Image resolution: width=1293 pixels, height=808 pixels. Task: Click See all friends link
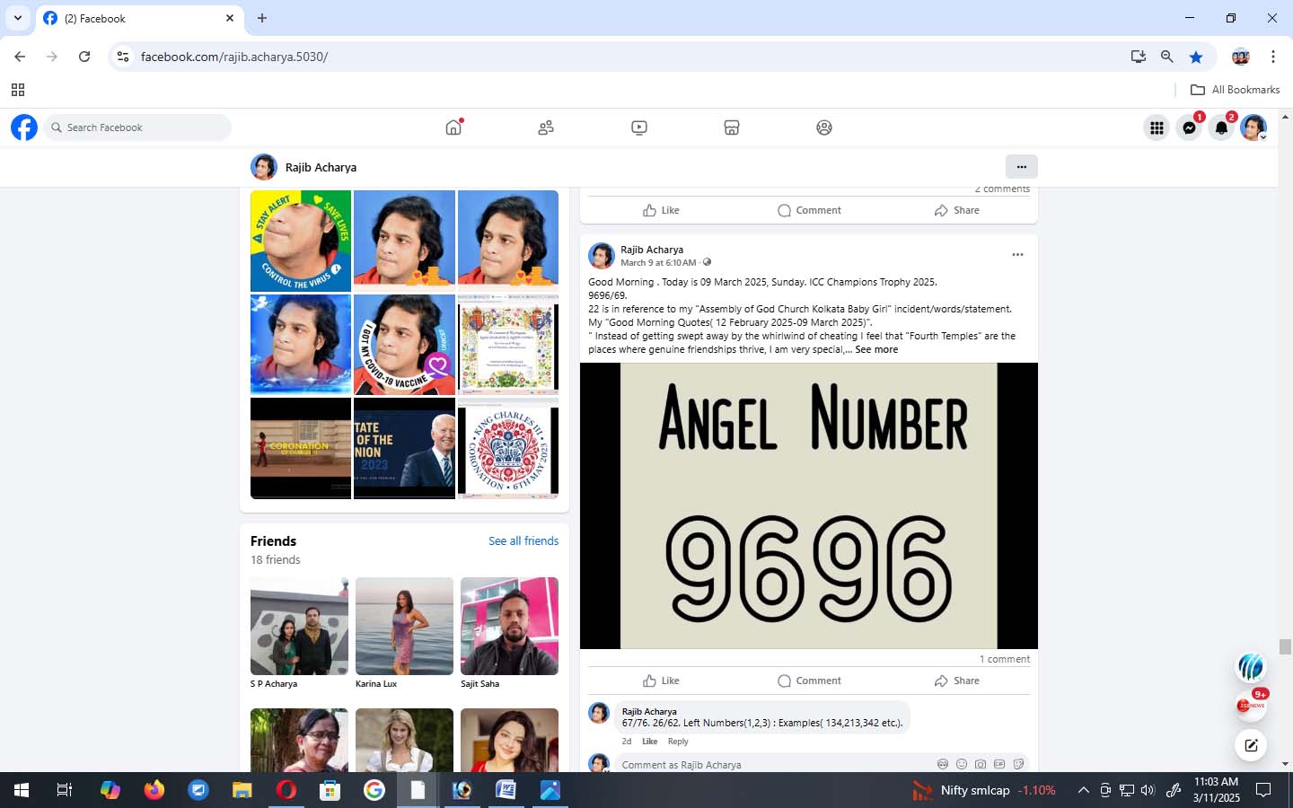point(523,540)
